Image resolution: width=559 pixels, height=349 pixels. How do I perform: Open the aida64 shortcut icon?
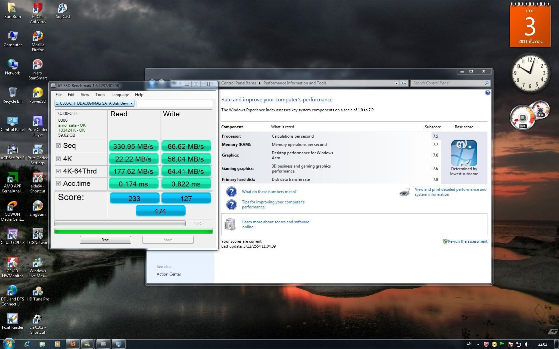[x=38, y=182]
